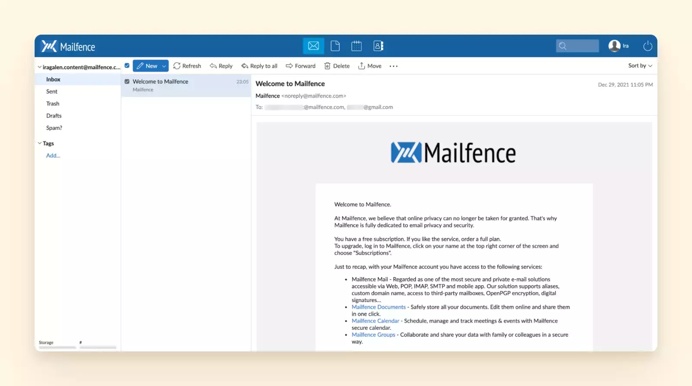Open the Mail envelope icon in header
This screenshot has height=386, width=692.
click(313, 46)
